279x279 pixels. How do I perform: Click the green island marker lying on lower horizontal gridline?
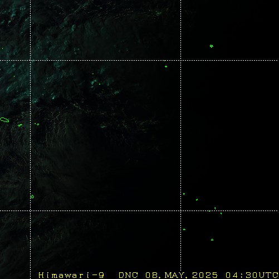pos(209,211)
